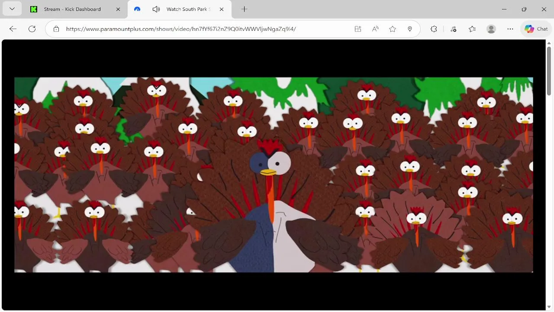
Task: Open a new tab with plus button
Action: click(244, 9)
